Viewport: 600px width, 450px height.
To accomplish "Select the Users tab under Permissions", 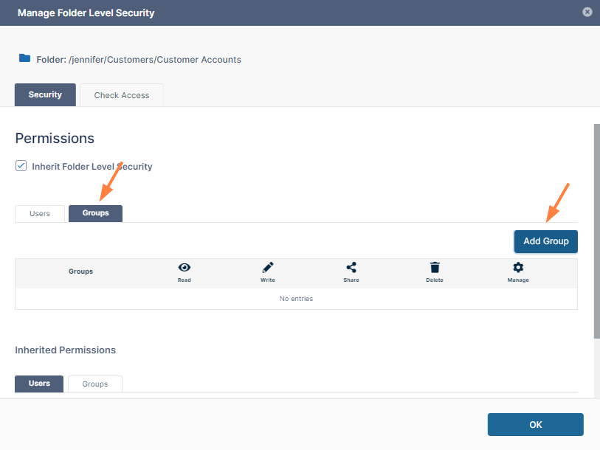I will (40, 213).
